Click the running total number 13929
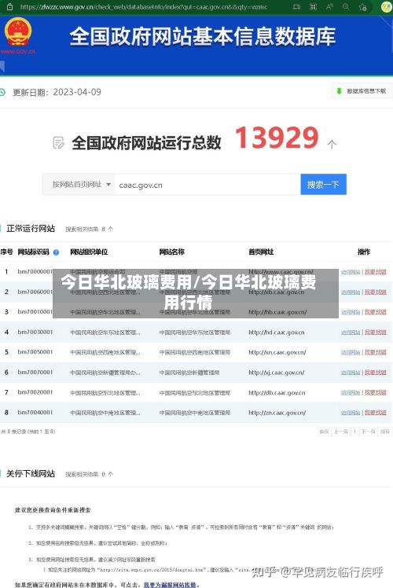Image resolution: width=393 pixels, height=588 pixels. 277,138
